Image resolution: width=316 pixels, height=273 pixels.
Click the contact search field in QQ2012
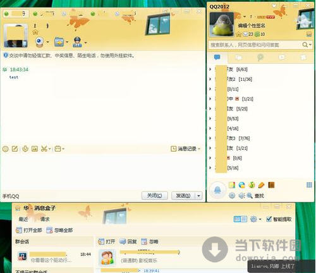click(x=255, y=45)
